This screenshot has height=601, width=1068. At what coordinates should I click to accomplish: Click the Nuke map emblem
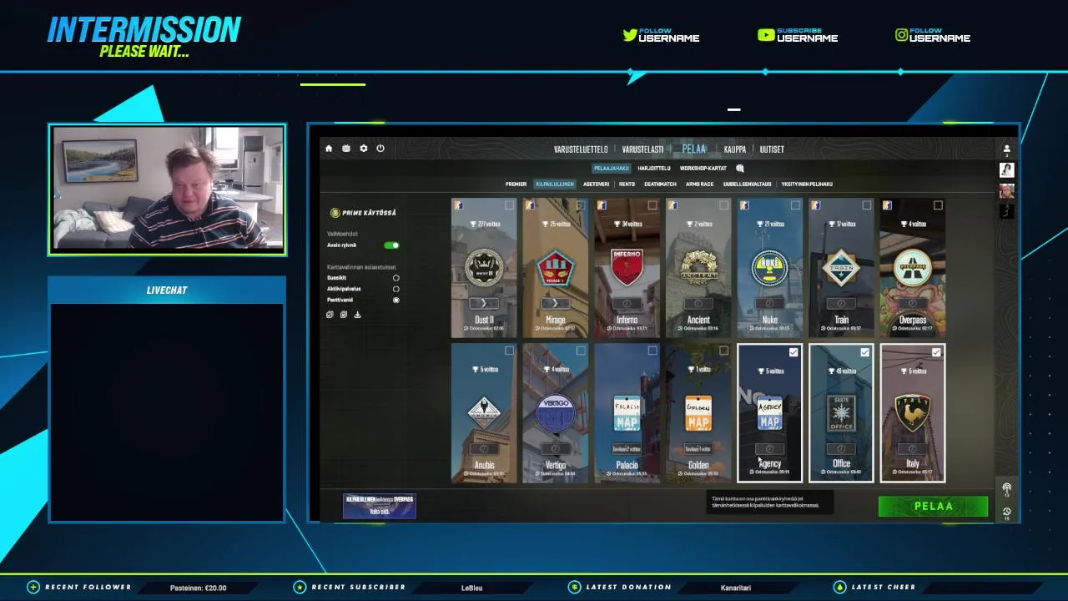pyautogui.click(x=770, y=267)
